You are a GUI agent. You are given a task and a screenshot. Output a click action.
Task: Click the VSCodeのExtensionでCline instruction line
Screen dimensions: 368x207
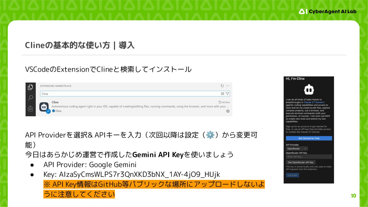pyautogui.click(x=108, y=69)
